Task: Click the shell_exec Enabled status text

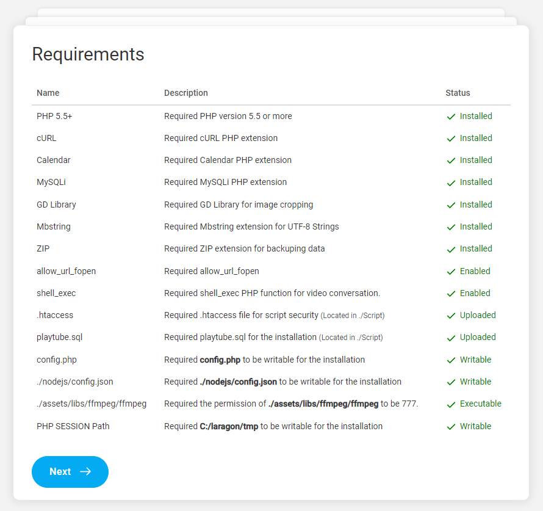Action: click(x=475, y=293)
